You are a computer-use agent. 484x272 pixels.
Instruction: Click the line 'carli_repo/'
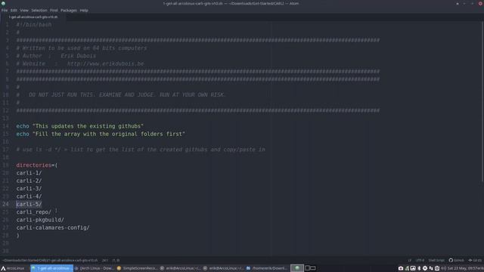[33, 212]
